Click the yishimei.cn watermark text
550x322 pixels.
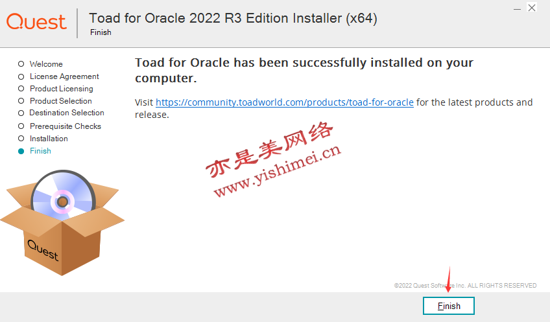pos(277,170)
